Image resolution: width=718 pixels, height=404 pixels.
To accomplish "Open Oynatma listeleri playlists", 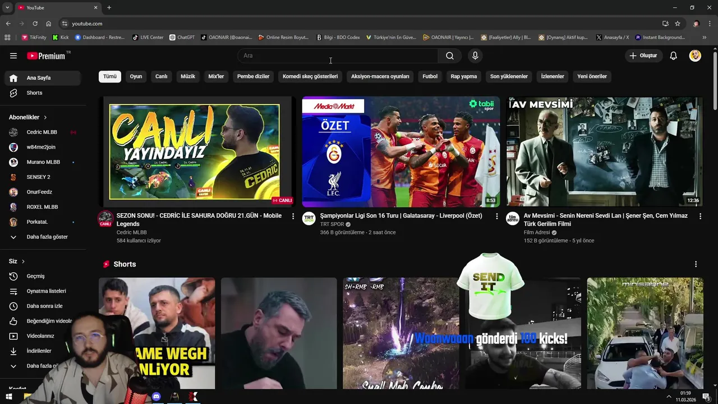I will [x=43, y=291].
